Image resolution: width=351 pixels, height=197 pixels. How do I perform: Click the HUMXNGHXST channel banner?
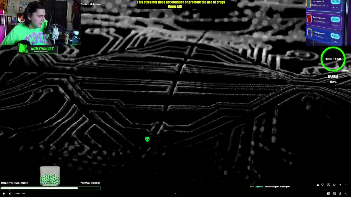coord(38,49)
